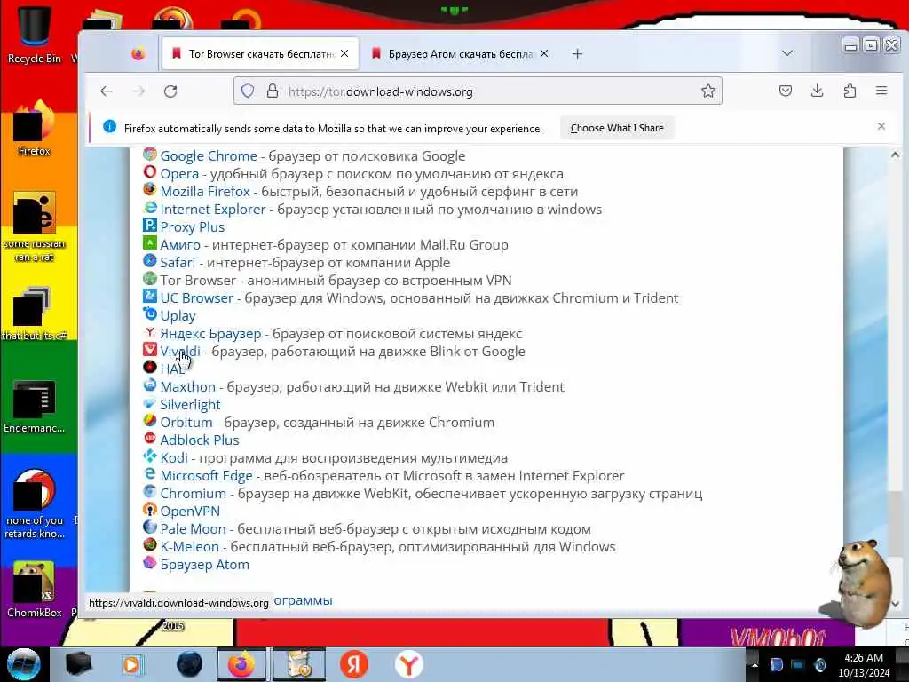Click the Vivaldi red logo icon
The height and width of the screenshot is (682, 909).
tap(149, 350)
